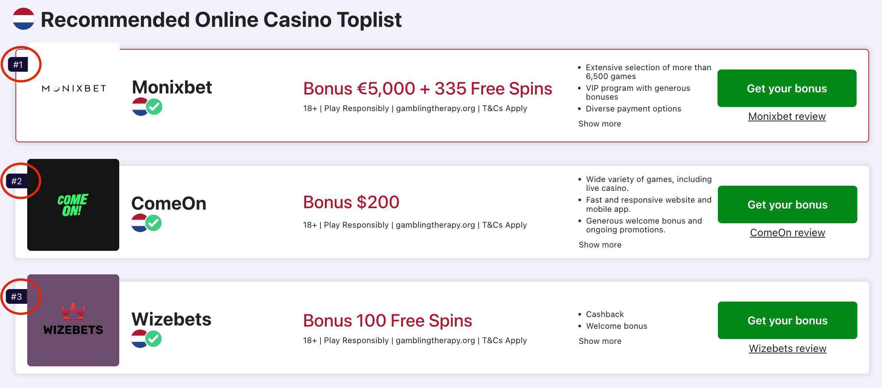
Task: Click the Dutch flag icon under Monixbet
Action: pyautogui.click(x=139, y=107)
